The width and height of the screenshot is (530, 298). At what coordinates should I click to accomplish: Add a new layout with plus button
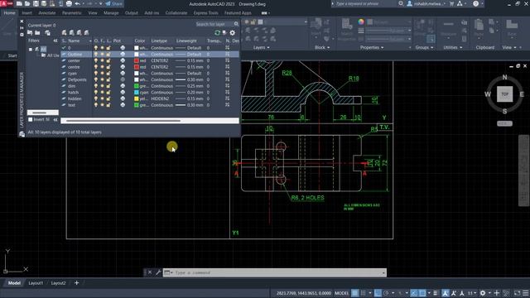click(x=77, y=283)
